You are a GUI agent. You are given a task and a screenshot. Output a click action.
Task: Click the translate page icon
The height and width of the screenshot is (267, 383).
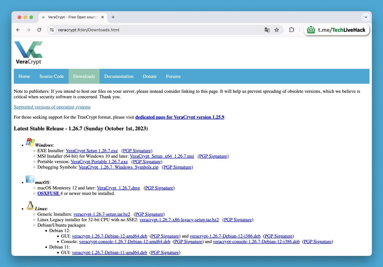[x=267, y=30]
